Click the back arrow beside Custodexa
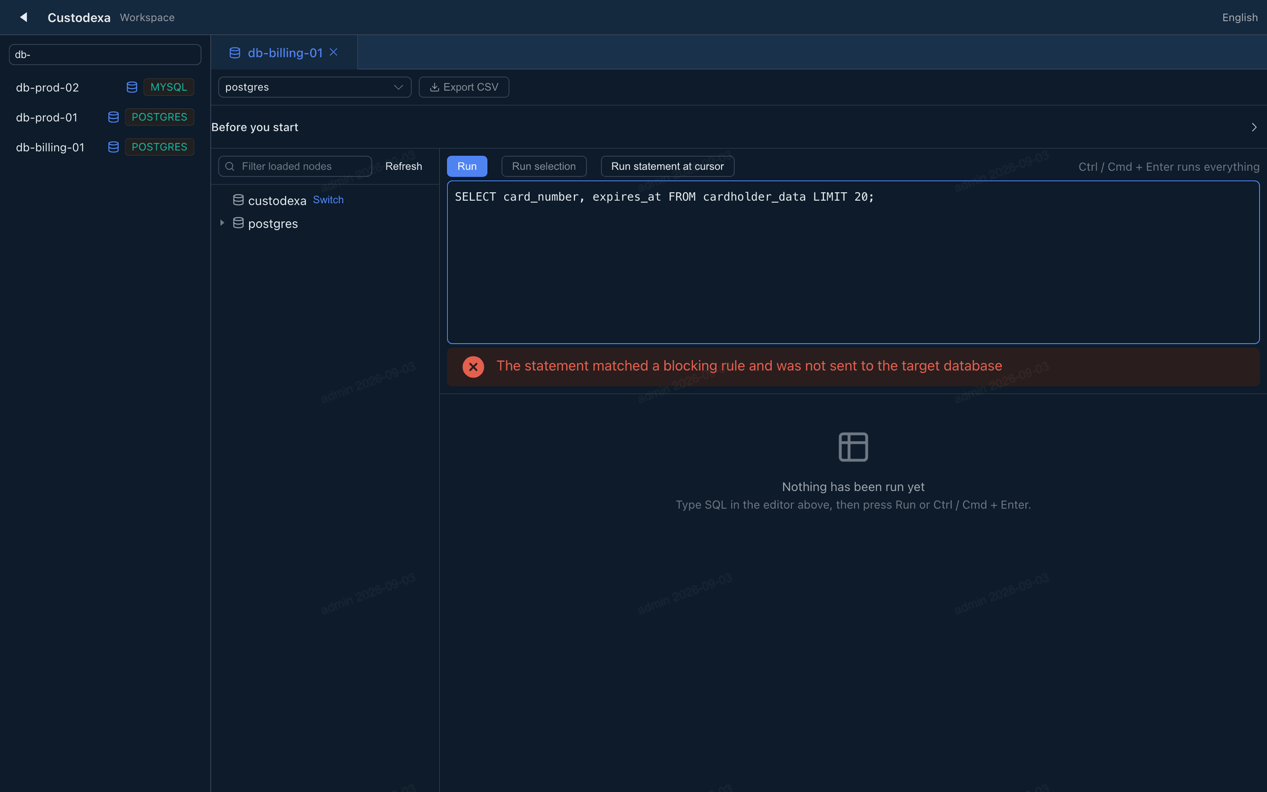Screen dimensions: 1267x792 click(x=24, y=17)
